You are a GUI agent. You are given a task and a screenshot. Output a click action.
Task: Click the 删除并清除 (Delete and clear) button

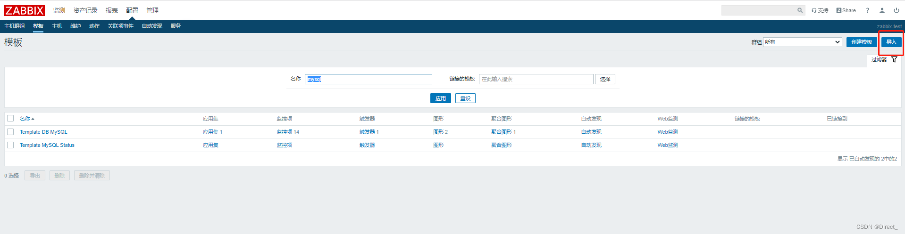click(92, 176)
